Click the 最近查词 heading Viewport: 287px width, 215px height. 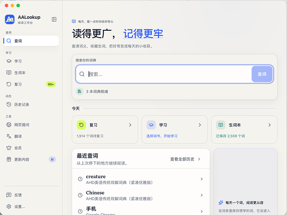coord(87,156)
